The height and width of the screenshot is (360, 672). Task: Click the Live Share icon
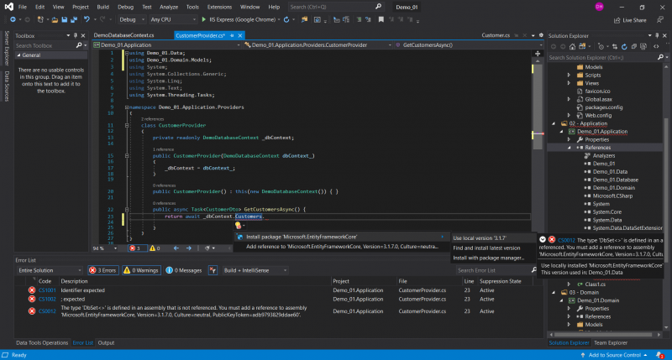[615, 19]
